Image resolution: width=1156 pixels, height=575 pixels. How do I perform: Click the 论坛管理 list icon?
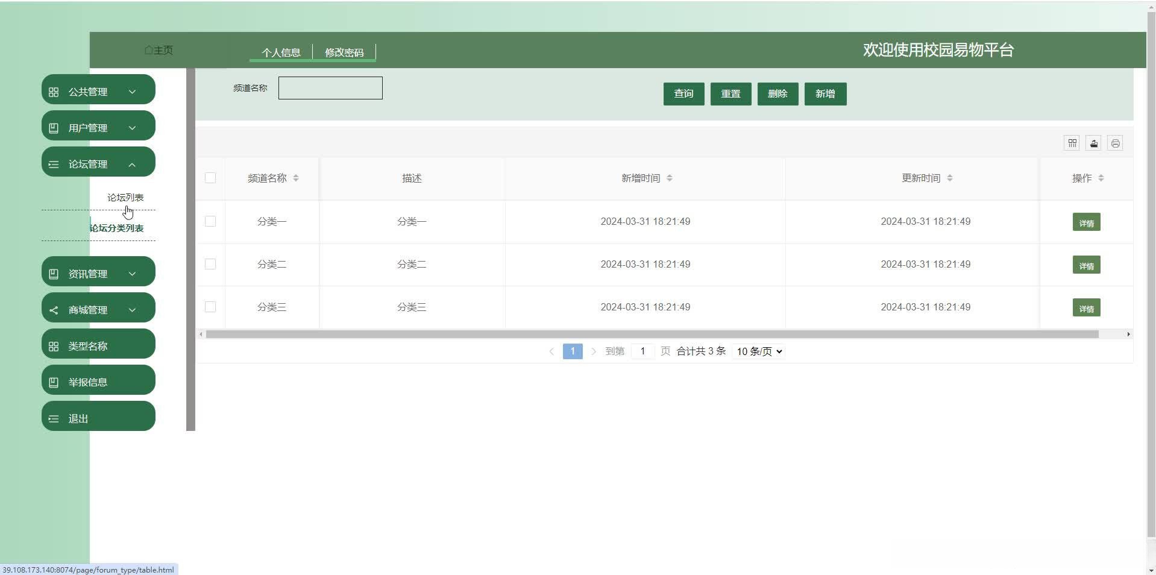pos(54,165)
